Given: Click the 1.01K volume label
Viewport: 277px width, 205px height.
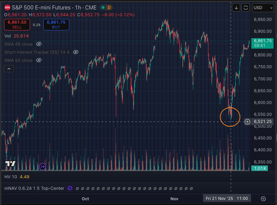Looking at the screenshot, I should [x=260, y=168].
